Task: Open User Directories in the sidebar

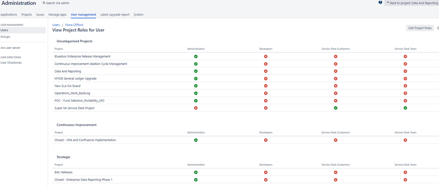Action: coord(11,62)
